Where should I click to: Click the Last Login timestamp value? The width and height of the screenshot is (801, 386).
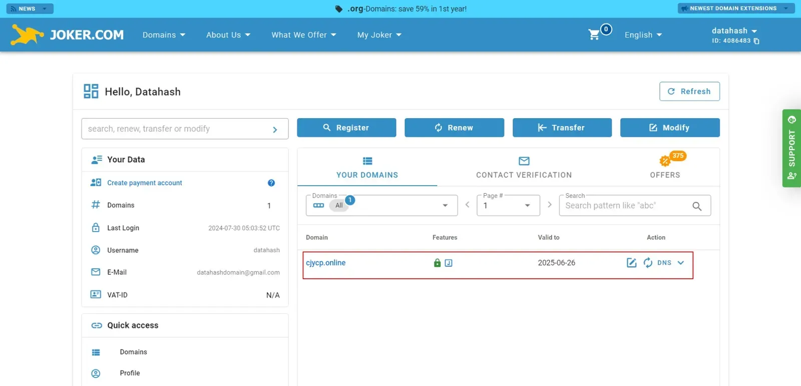click(244, 228)
